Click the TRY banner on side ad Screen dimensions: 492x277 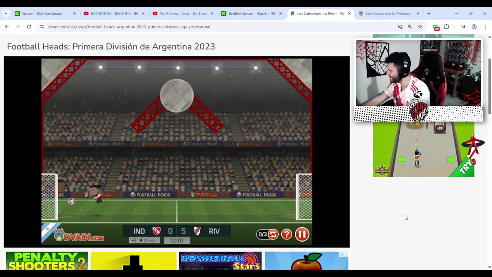(x=466, y=167)
